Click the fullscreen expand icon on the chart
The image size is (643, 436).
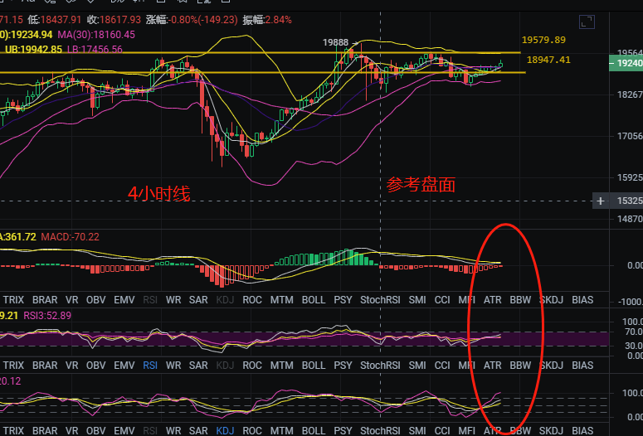click(587, 22)
